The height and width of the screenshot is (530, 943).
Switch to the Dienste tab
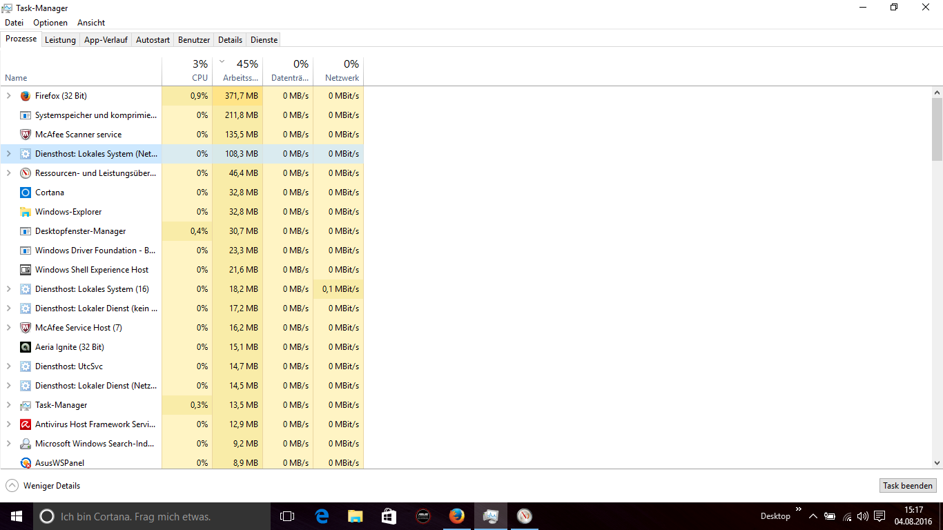coord(264,40)
